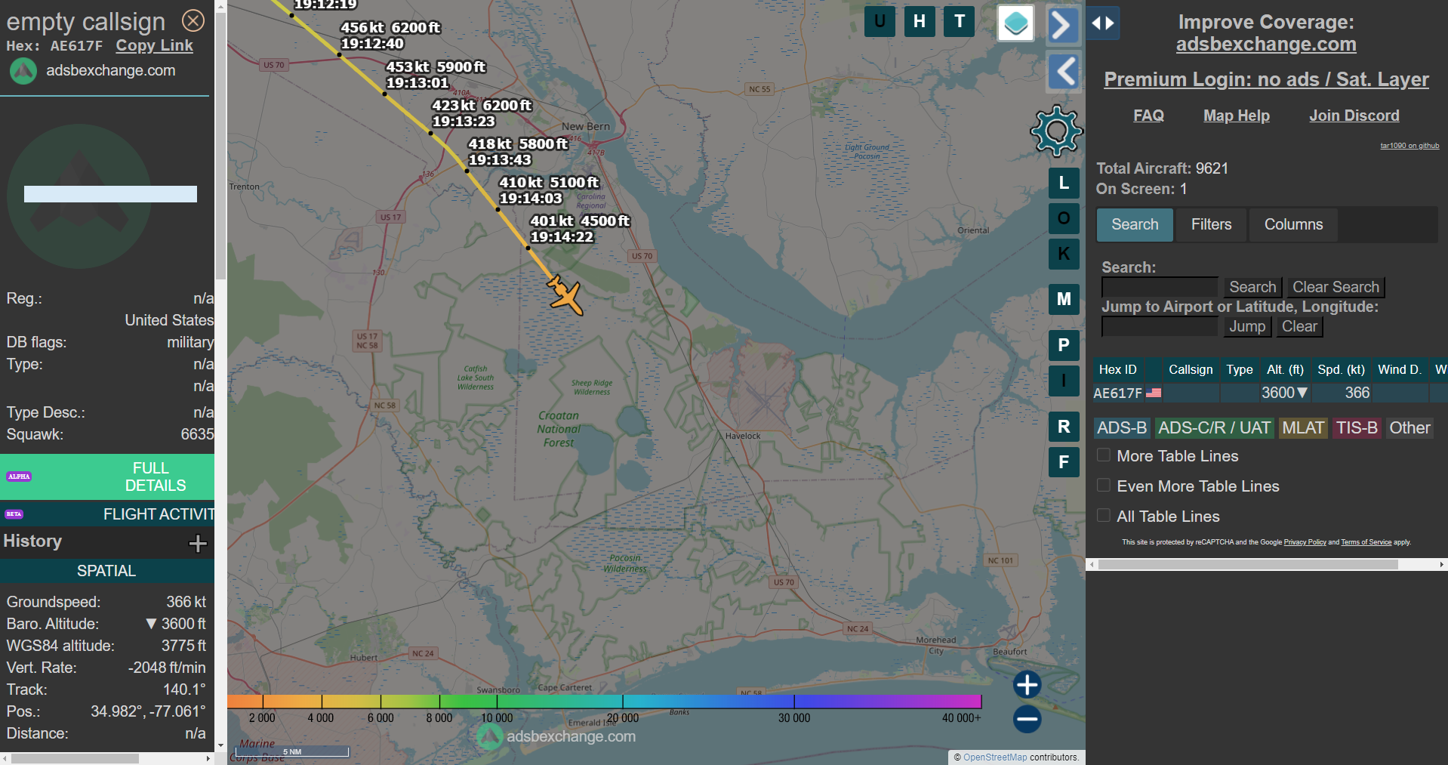Open the FAQ link
Viewport: 1448px width, 765px height.
point(1148,116)
